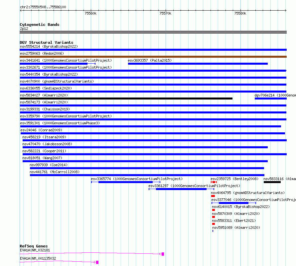Viewport: 296px width, 266px height.
Task: Click the black nsv5833116 bar
Action: [x=272, y=182]
